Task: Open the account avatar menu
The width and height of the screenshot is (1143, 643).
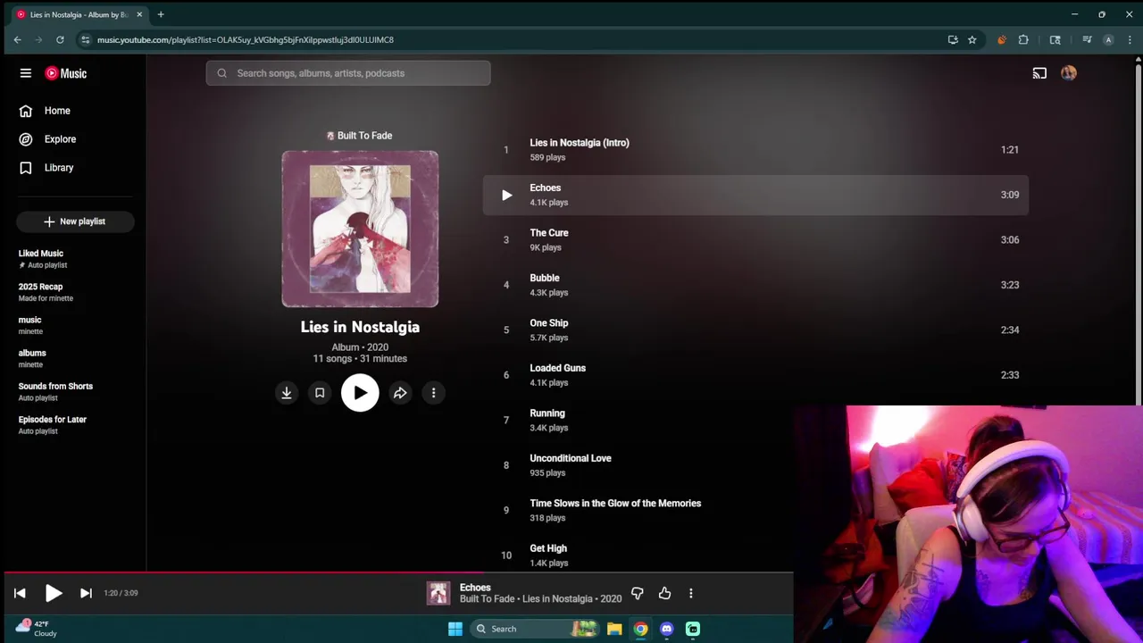Action: click(1069, 73)
